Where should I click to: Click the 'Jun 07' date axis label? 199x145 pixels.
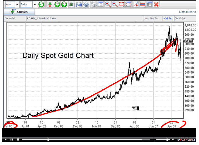tap(154, 126)
